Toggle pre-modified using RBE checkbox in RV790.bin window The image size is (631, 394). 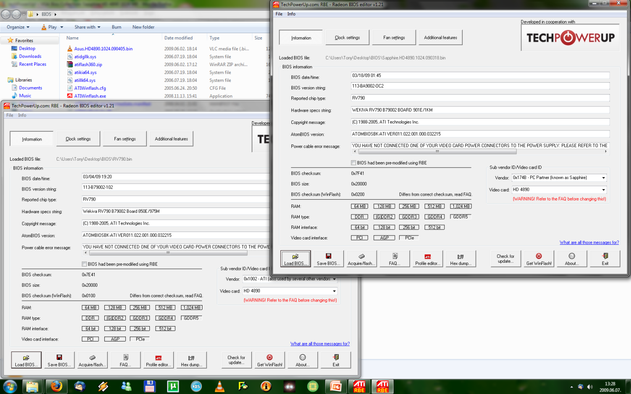84,264
